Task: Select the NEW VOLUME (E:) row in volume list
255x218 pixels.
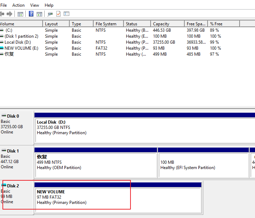Action: (21, 48)
